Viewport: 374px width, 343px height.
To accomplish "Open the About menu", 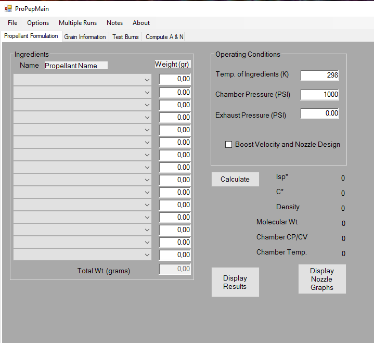I will 141,23.
